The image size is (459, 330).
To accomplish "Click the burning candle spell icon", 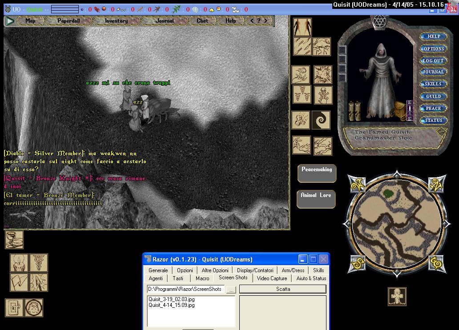I will (x=19, y=263).
